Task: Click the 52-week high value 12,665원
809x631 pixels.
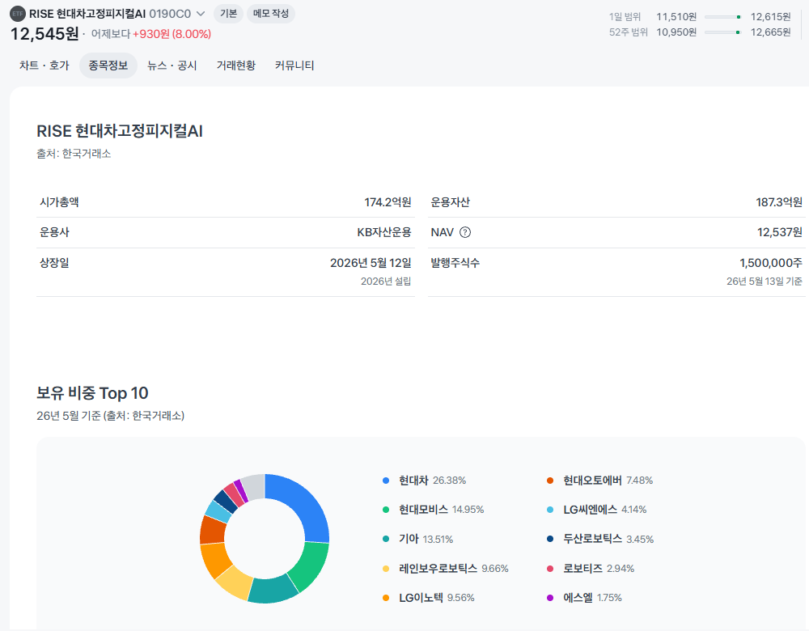Action: [x=770, y=32]
